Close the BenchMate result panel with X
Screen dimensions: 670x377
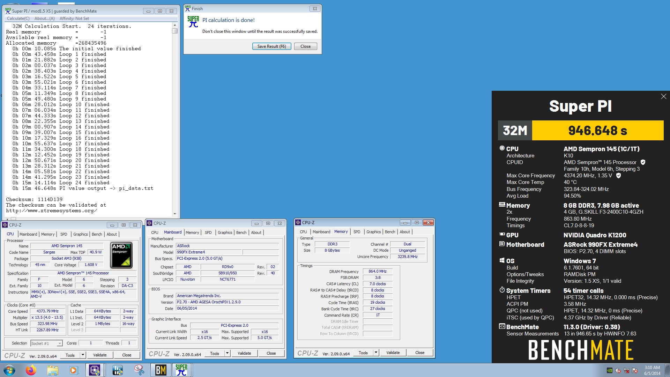pyautogui.click(x=663, y=96)
